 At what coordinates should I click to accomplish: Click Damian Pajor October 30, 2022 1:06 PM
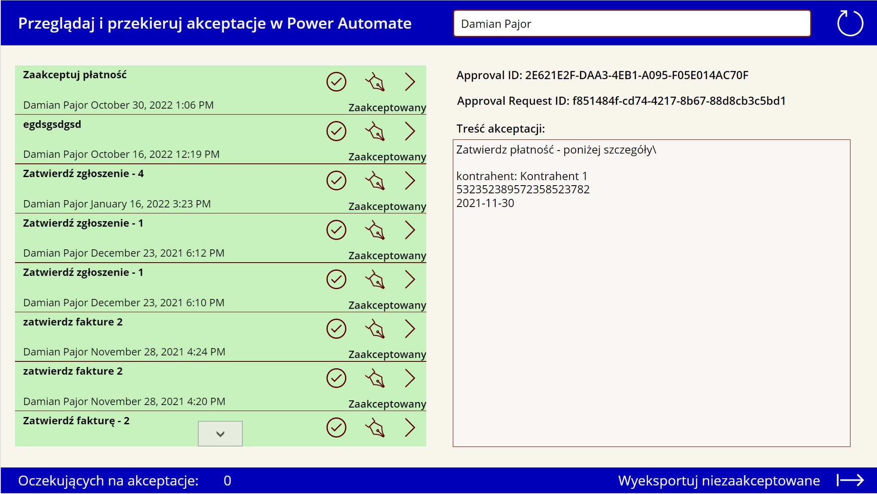click(x=119, y=105)
